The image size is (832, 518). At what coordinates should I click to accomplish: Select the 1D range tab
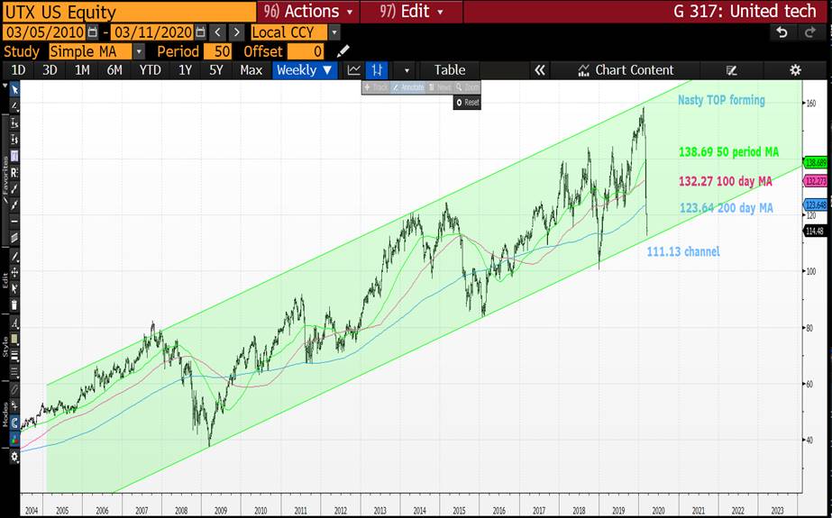[19, 70]
